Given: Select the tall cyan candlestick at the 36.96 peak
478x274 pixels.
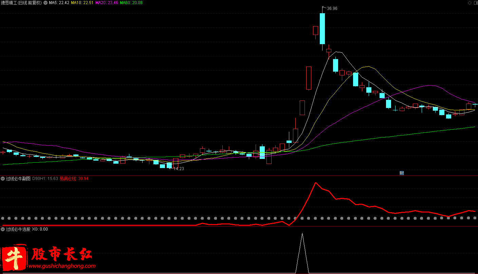Looking at the screenshot, I should [322, 29].
